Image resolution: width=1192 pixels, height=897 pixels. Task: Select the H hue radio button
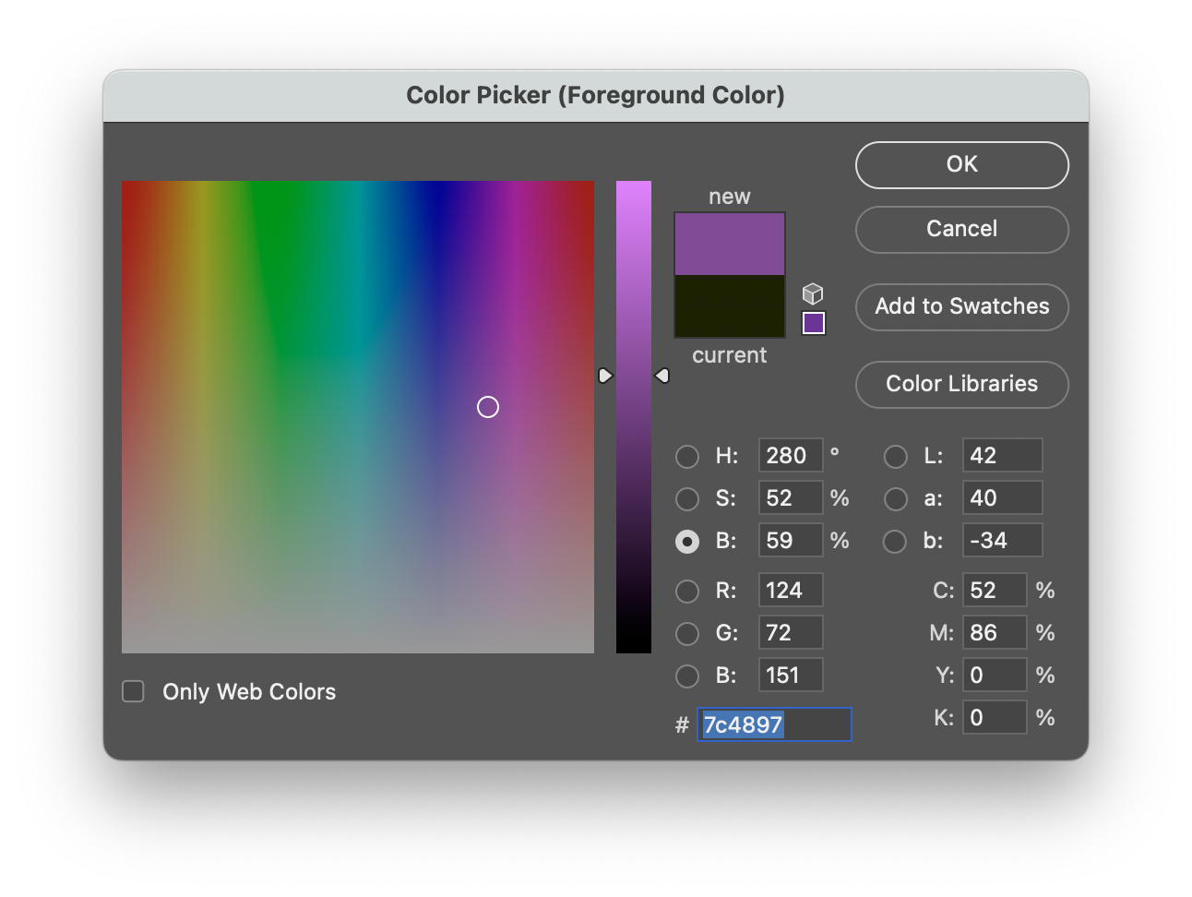coord(687,456)
